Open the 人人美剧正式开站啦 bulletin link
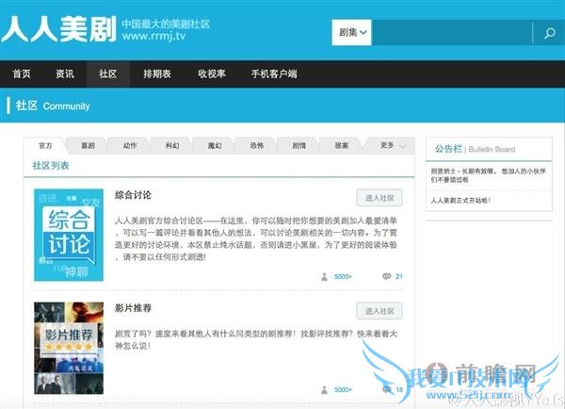Viewport: 565px width, 409px height. click(x=460, y=200)
